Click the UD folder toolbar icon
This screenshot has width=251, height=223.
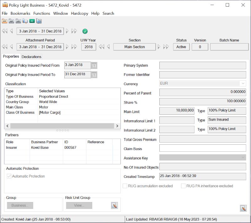[19, 21]
